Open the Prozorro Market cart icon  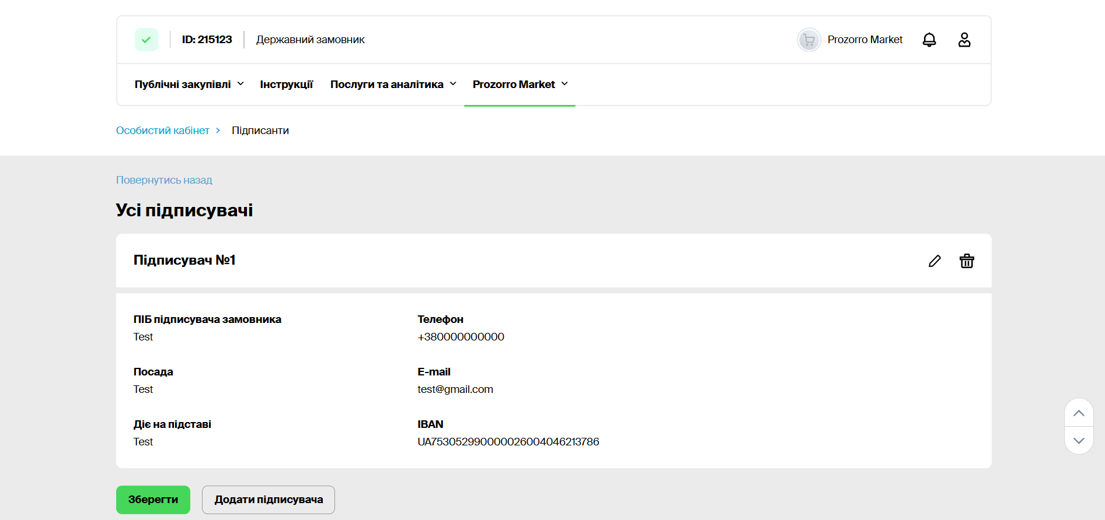pos(808,40)
